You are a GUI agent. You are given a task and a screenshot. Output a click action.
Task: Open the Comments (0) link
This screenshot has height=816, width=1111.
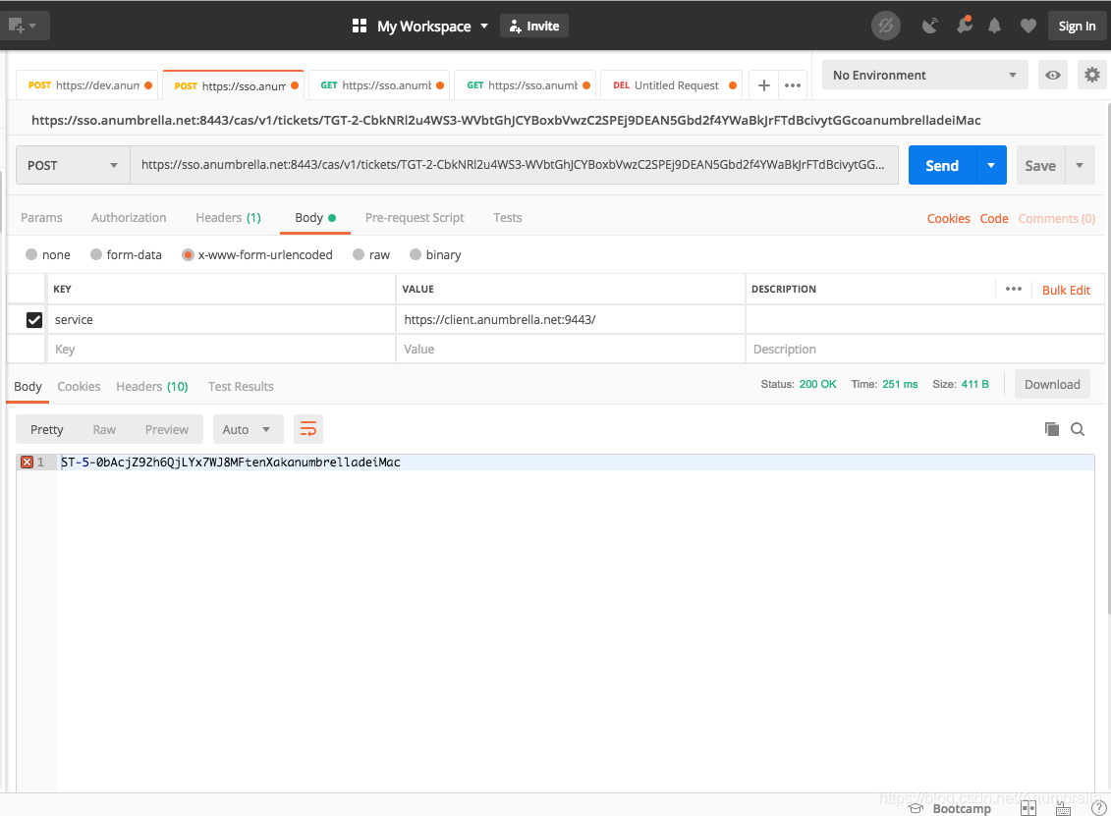pyautogui.click(x=1056, y=218)
